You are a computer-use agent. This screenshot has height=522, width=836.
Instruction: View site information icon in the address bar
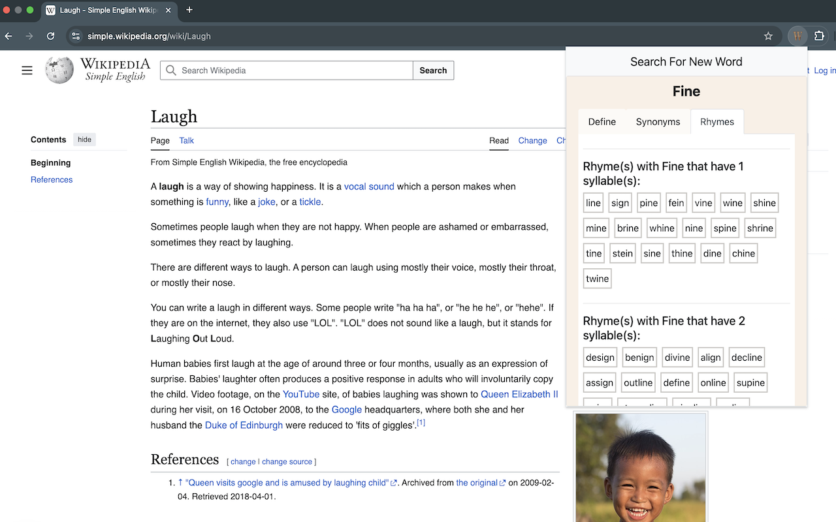76,36
